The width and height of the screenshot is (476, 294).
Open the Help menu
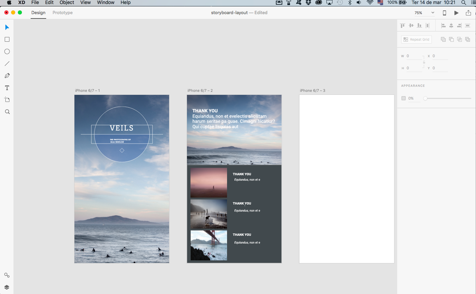coord(125,3)
